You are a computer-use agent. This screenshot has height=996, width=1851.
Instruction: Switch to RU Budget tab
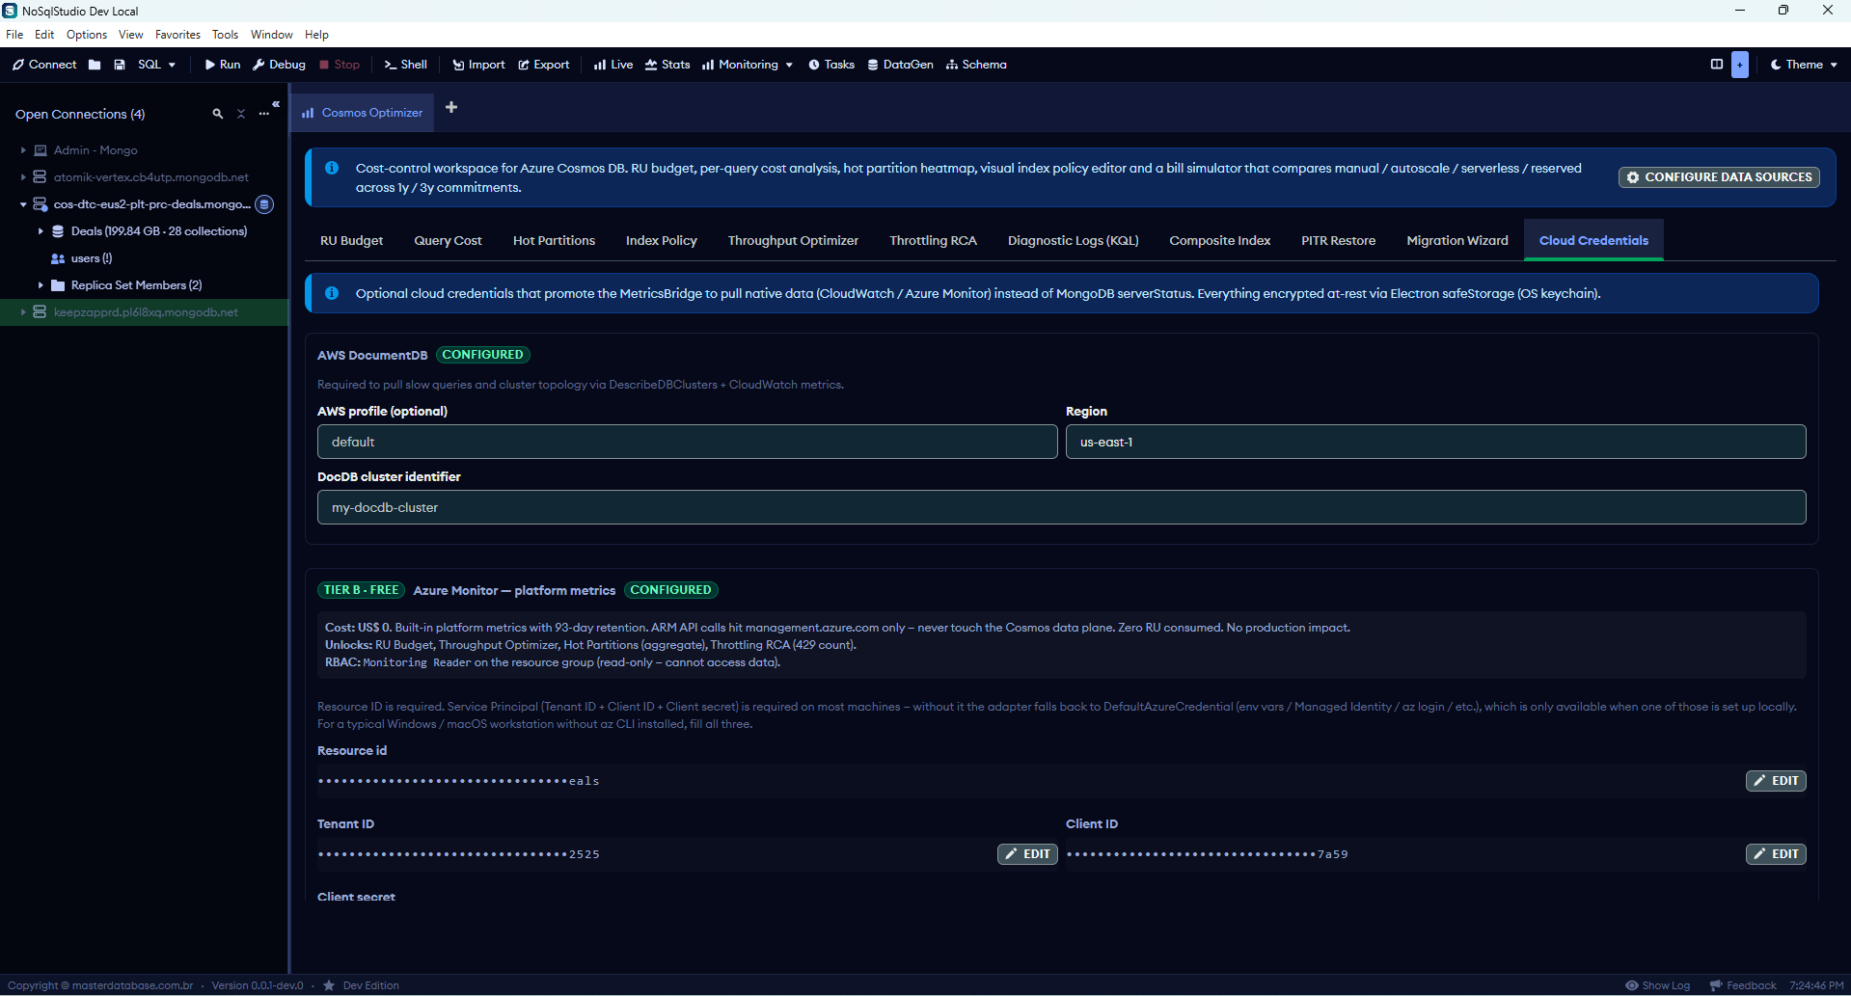[351, 240]
